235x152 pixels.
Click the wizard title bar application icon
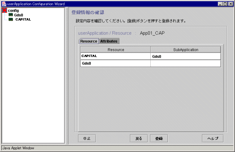click(4, 4)
